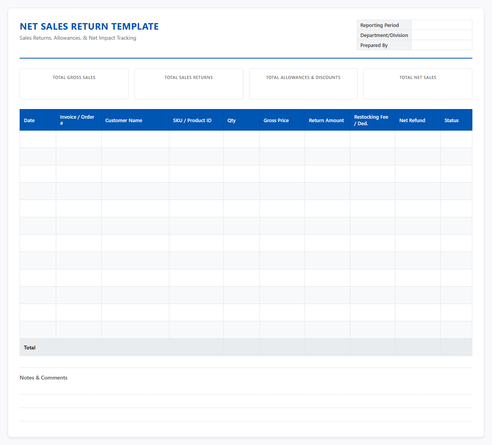Select the Total Sales Returns card

pos(189,84)
